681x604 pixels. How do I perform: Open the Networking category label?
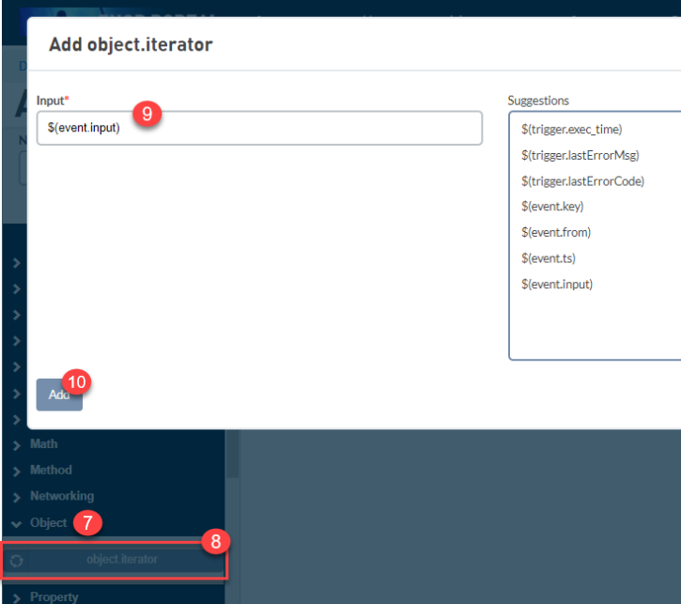click(62, 496)
